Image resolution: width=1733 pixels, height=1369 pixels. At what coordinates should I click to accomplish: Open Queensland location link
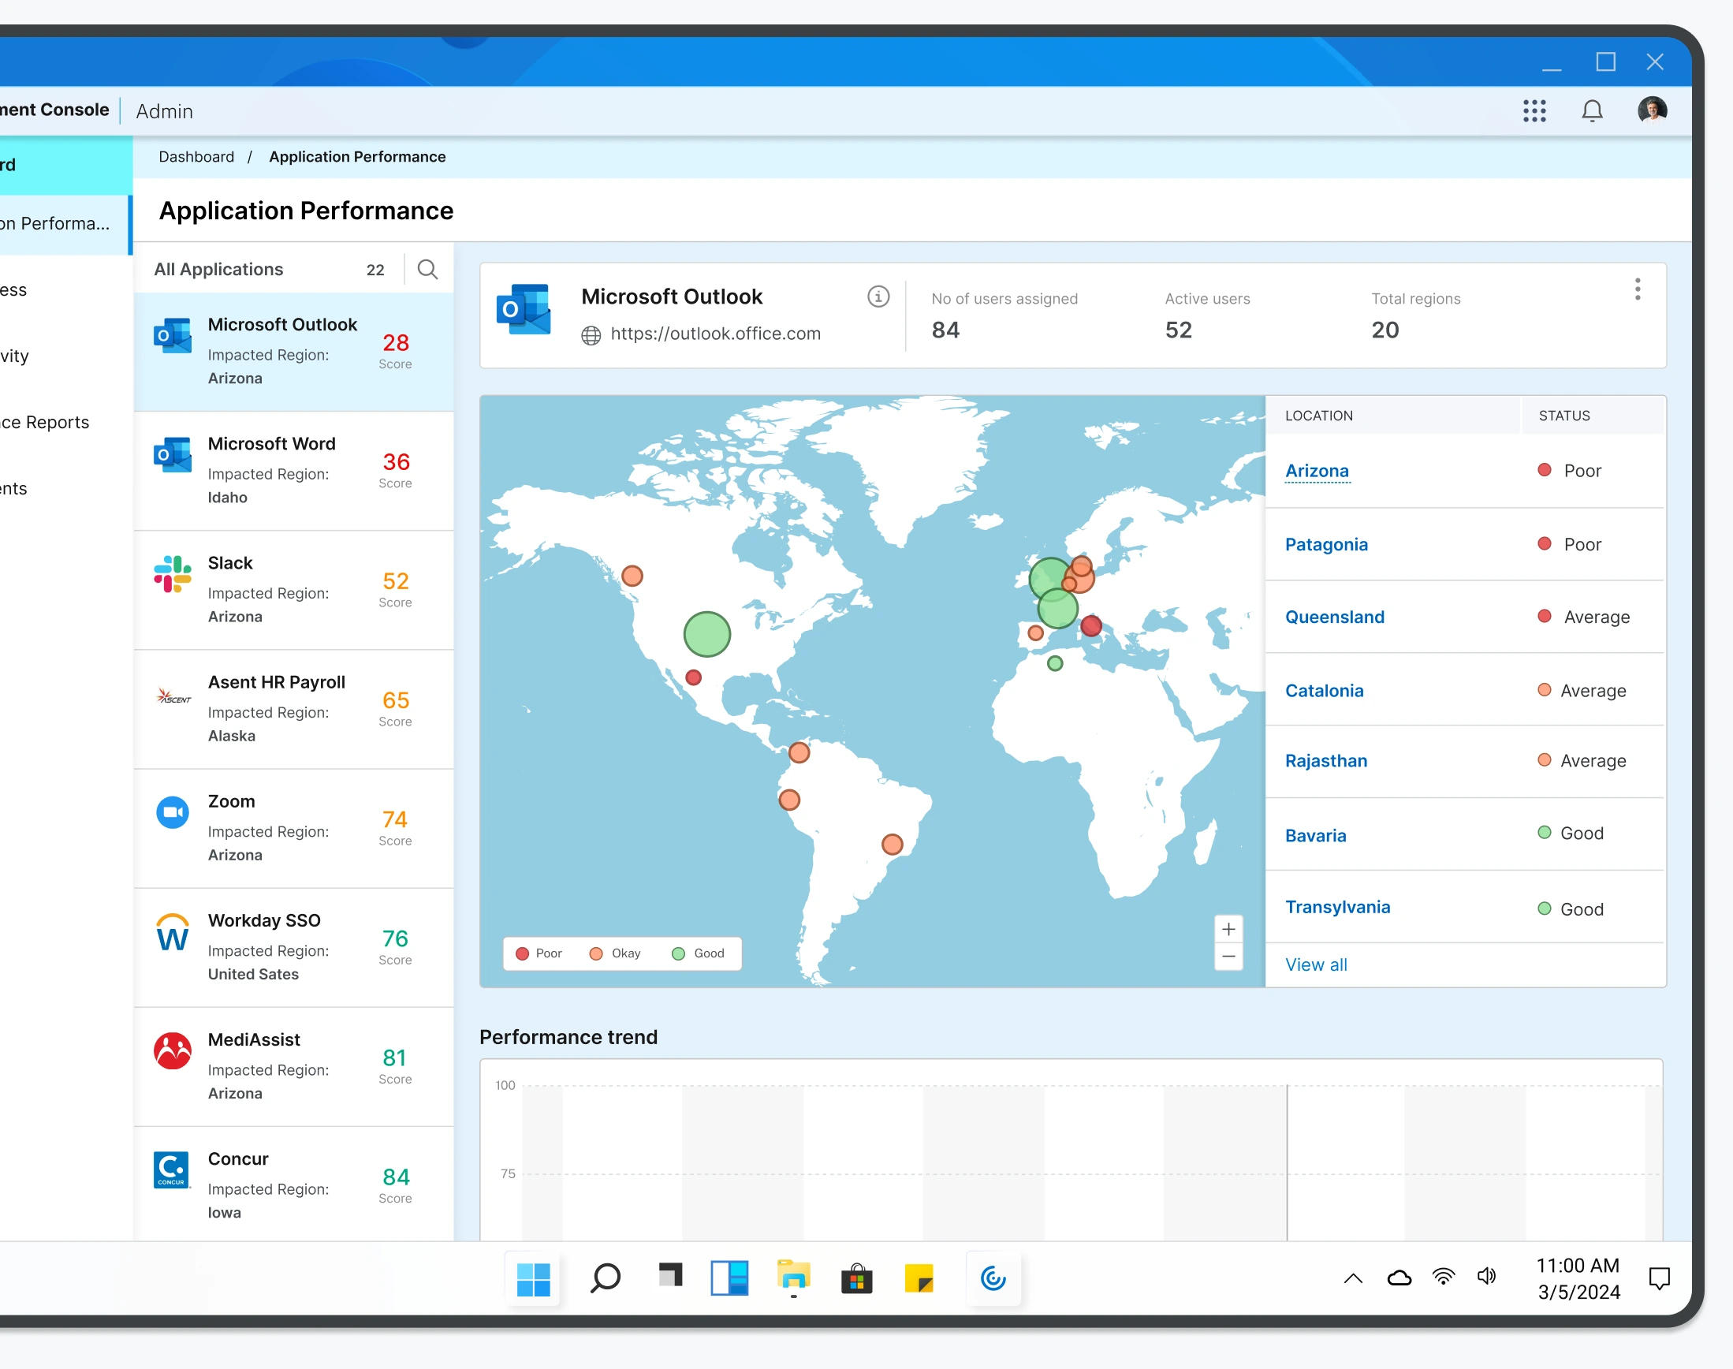pos(1335,617)
